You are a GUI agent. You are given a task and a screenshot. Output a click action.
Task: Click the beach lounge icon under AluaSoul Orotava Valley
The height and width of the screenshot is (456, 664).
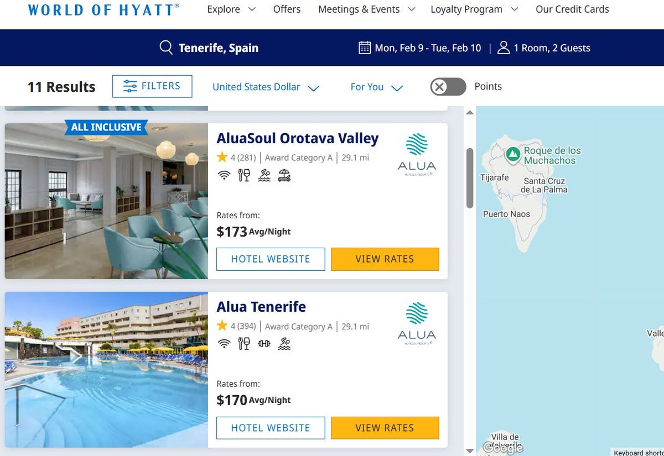coord(285,175)
